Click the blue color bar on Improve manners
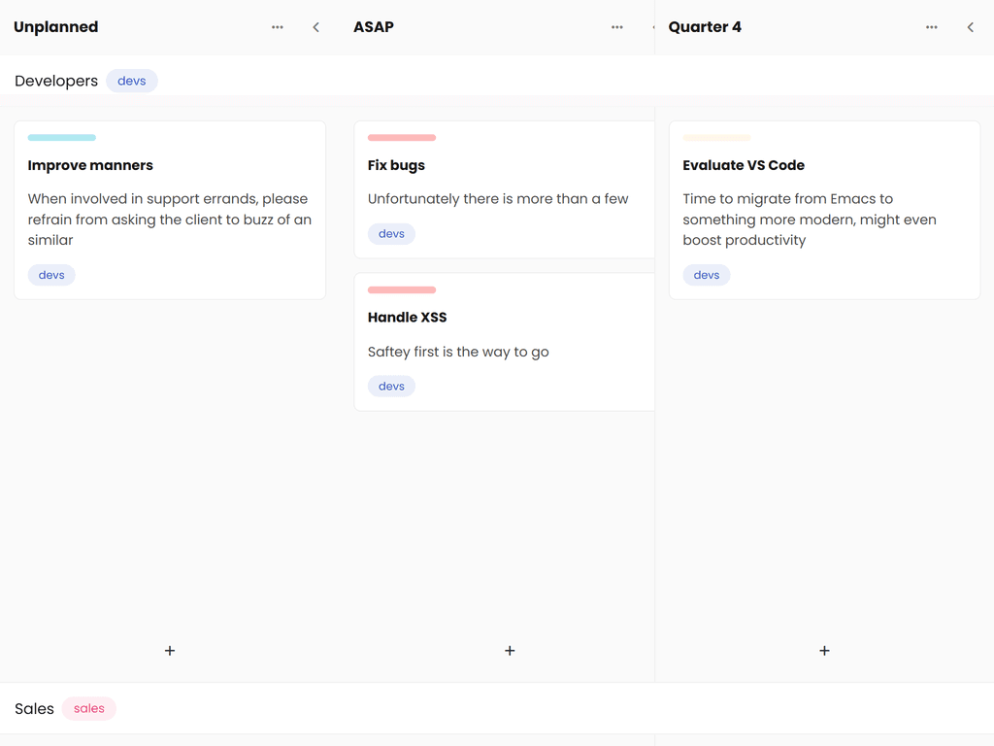Screen dimensions: 994x746 [62, 138]
